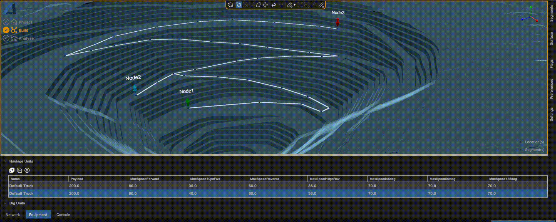Open the Segments side panel
The height and width of the screenshot is (222, 556).
[x=552, y=13]
